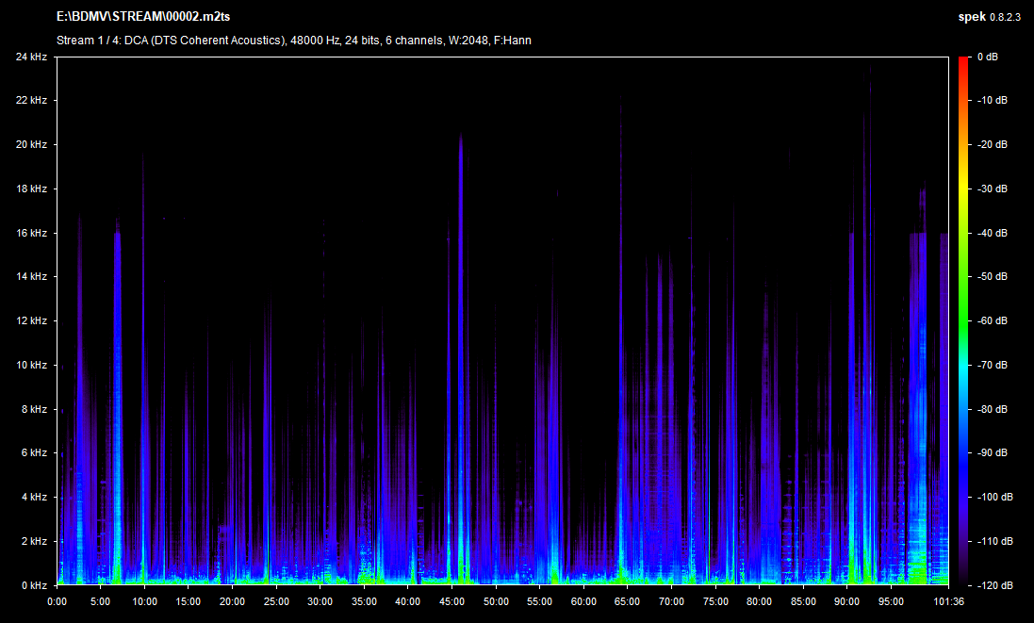The image size is (1034, 623).
Task: Select the 45:00 time axis marker
Action: click(451, 601)
